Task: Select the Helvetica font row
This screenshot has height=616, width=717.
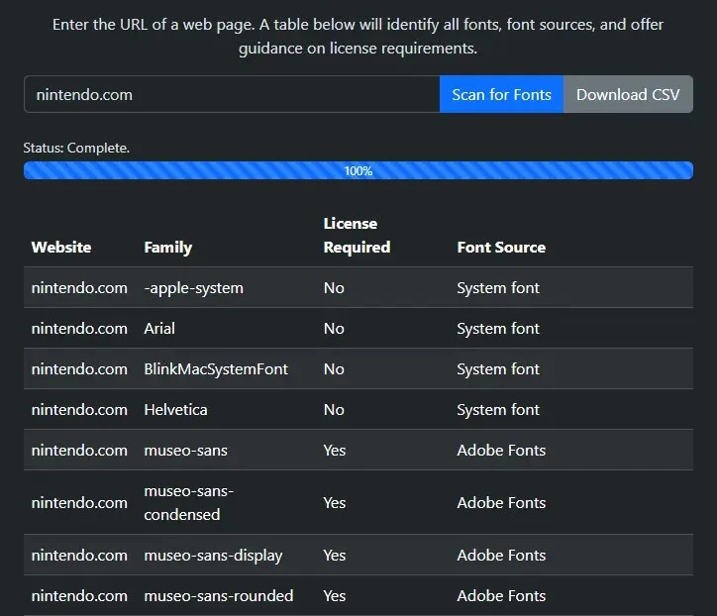Action: [x=175, y=410]
